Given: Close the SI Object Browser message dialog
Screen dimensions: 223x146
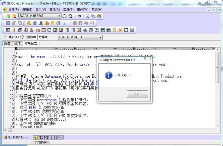Looking at the screenshot, I should coord(145,59).
